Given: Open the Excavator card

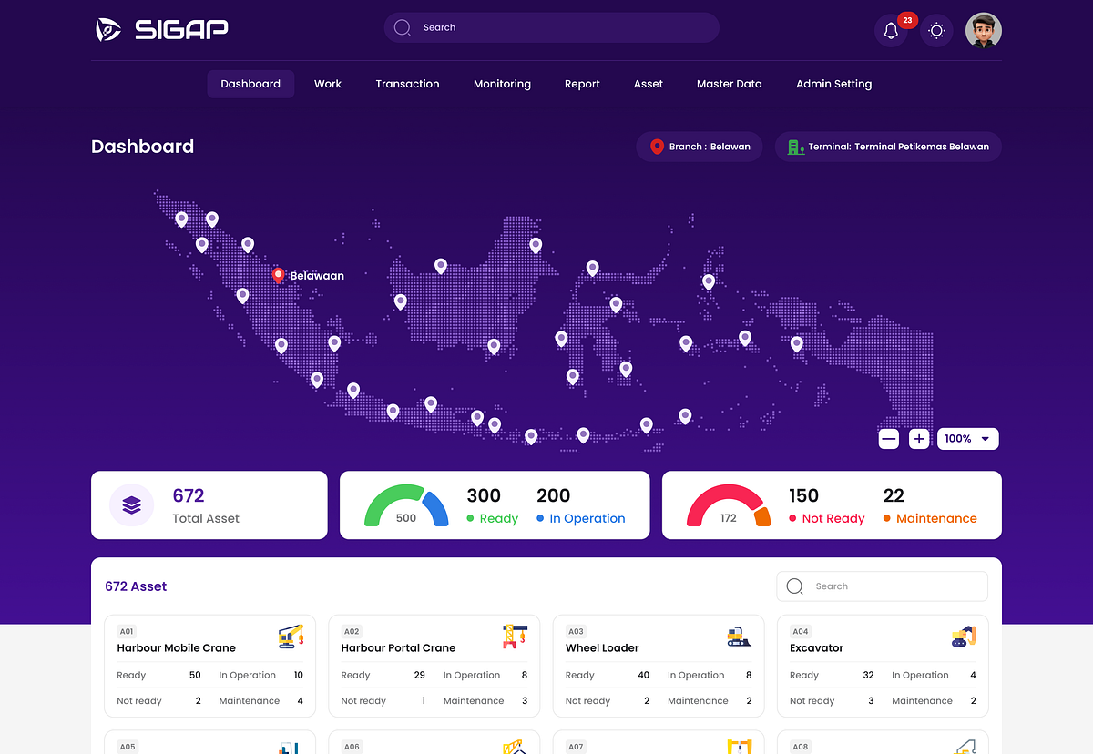Looking at the screenshot, I should (x=883, y=666).
